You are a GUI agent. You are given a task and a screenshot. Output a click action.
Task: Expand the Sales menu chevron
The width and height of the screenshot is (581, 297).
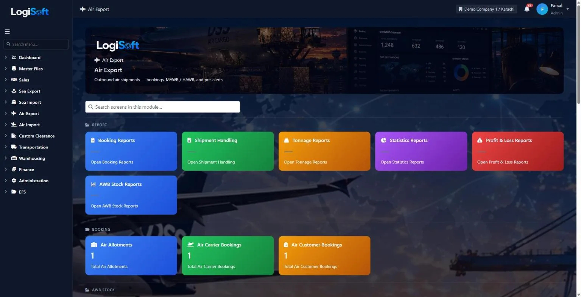[x=6, y=80]
